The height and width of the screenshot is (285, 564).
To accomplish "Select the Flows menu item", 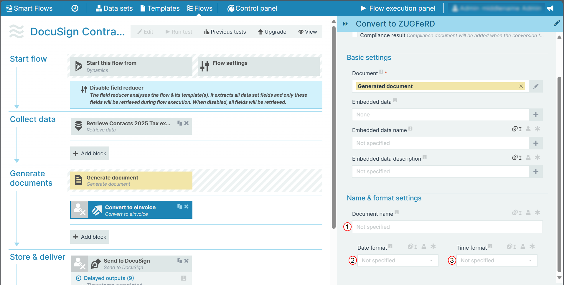I will pyautogui.click(x=199, y=8).
